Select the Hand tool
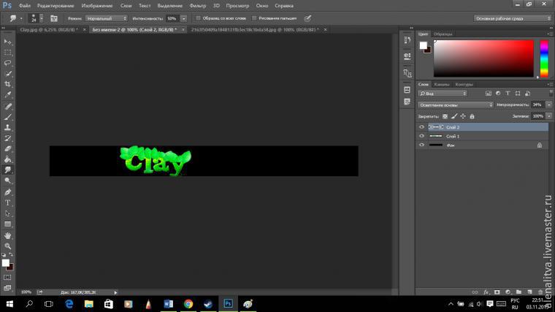 coord(9,236)
